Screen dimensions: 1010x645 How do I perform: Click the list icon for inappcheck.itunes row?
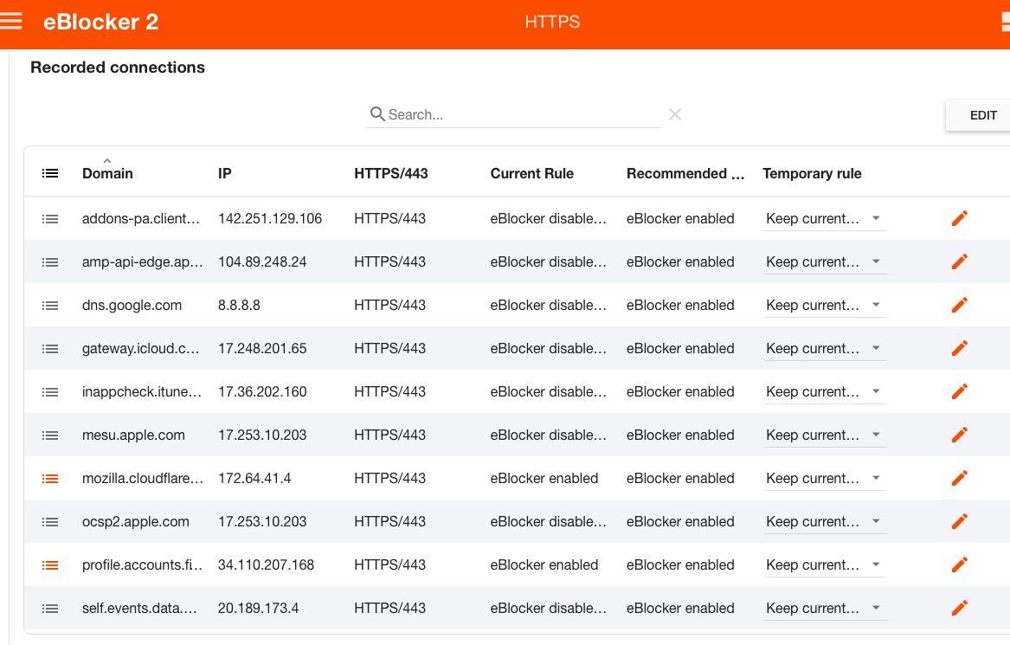(50, 392)
